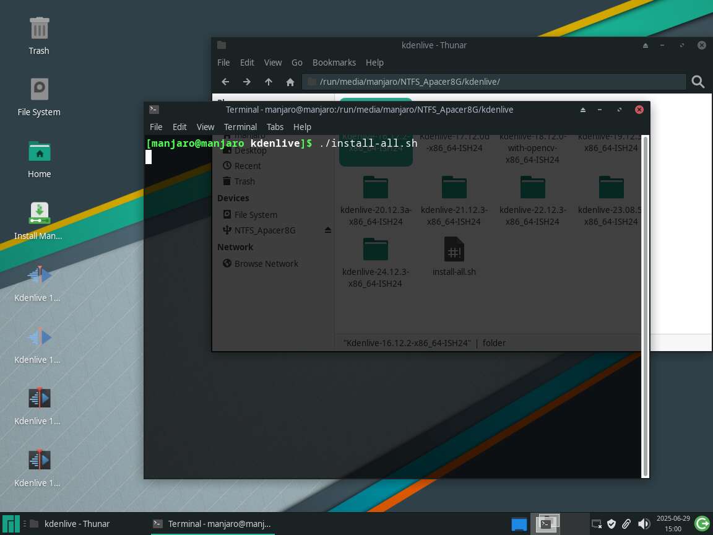The width and height of the screenshot is (713, 535).
Task: Click the green logout button in panel
Action: coord(702,524)
